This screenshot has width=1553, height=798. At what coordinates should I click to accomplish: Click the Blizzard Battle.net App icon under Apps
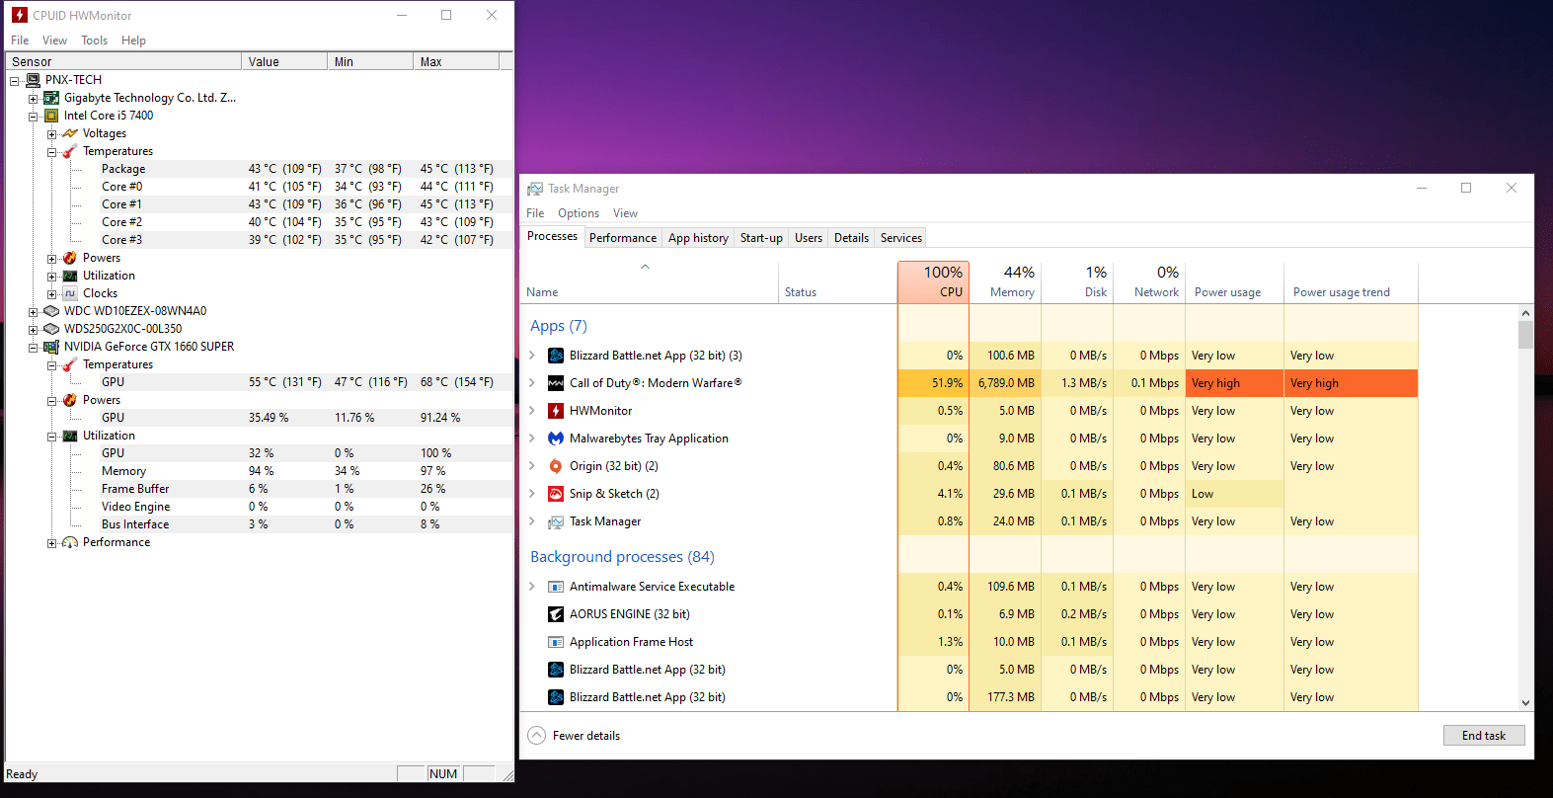pyautogui.click(x=556, y=356)
